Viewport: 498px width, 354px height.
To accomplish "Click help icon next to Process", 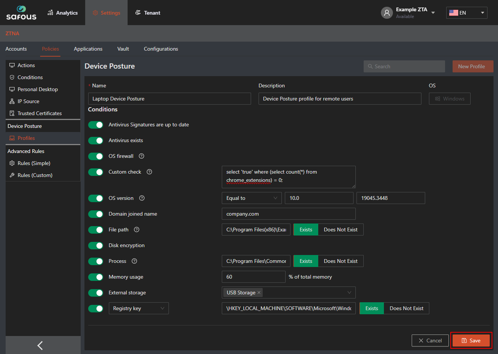I will pyautogui.click(x=134, y=261).
